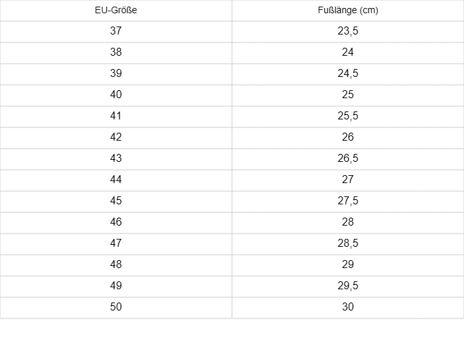Click the EU size 50 cell
Screen dimensions: 464x345
[x=116, y=307]
